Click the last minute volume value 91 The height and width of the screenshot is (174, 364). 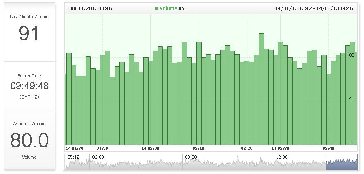click(x=29, y=33)
